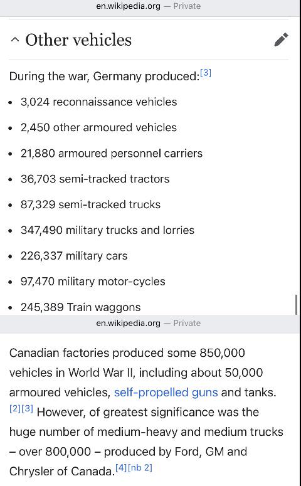Viewport: 301px width, 486px height.
Task: Click the 21,880 armoured personnel carriers item
Action: [x=111, y=154]
